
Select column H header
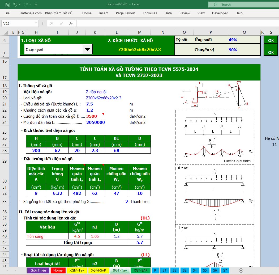[x=36, y=32]
